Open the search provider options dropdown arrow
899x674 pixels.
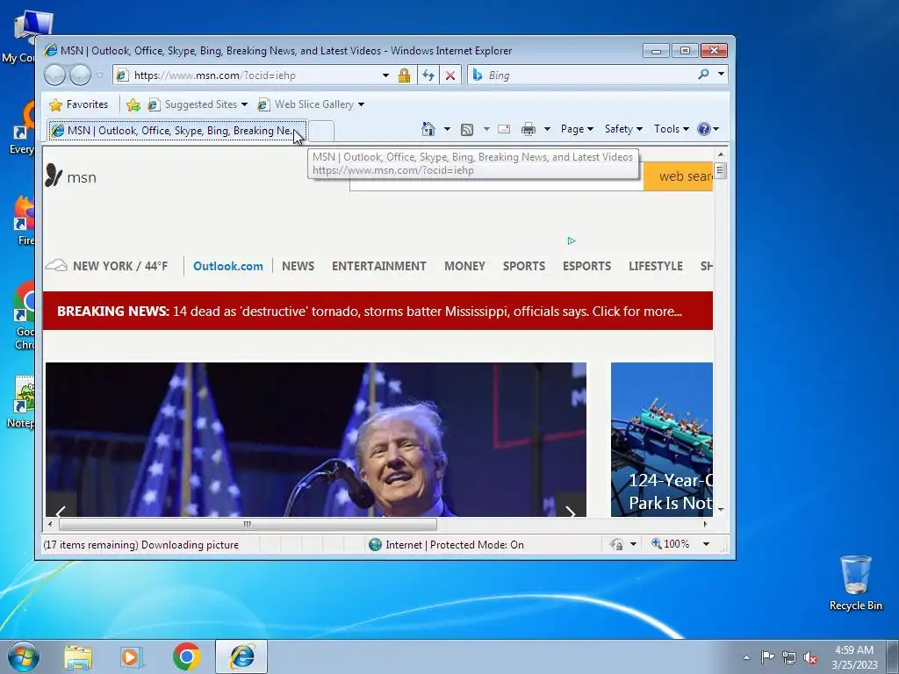pyautogui.click(x=721, y=74)
